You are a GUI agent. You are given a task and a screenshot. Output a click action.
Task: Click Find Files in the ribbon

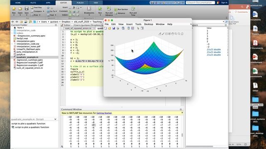click(36, 7)
